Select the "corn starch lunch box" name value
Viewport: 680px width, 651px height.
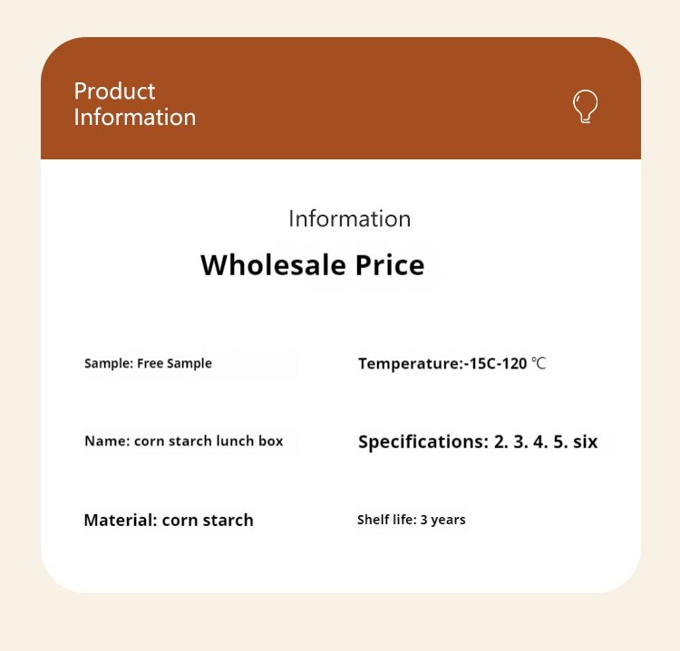click(x=209, y=442)
